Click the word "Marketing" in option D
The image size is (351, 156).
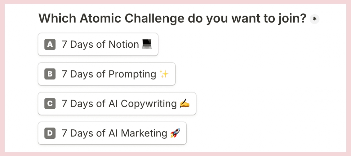pyautogui.click(x=144, y=134)
